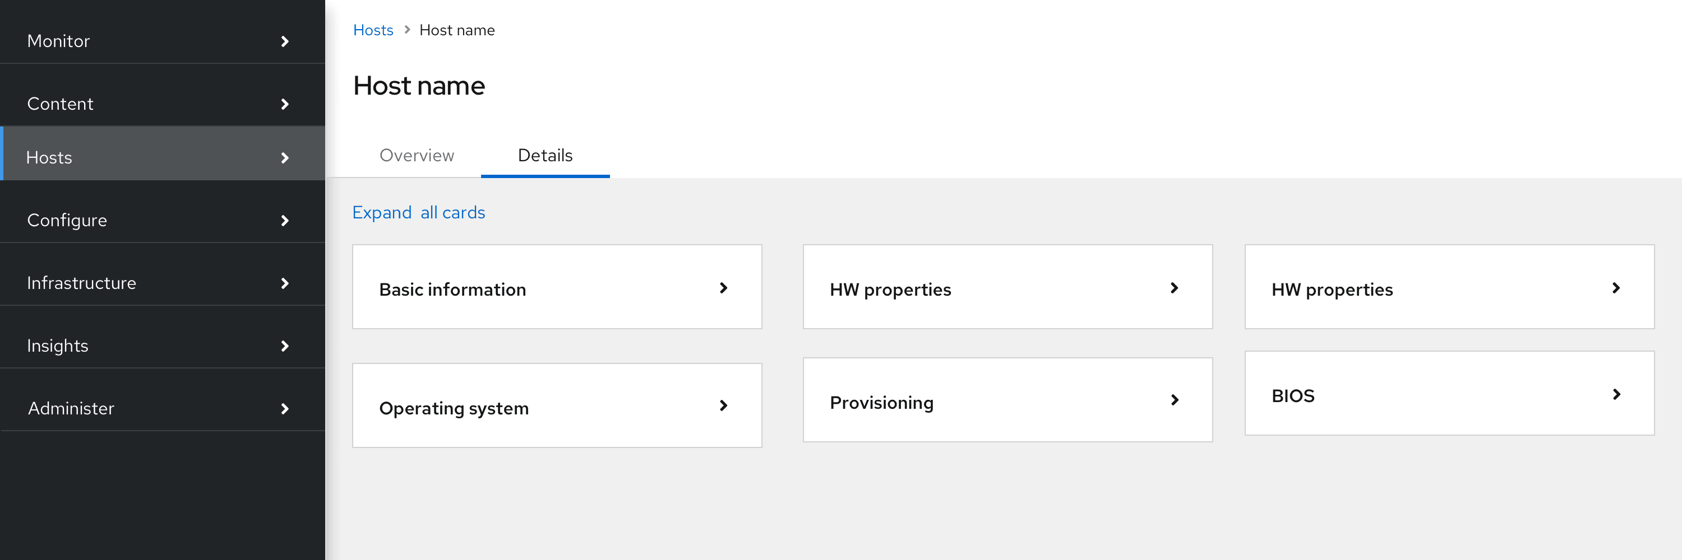
Task: Click the Basic information card title
Action: pos(452,290)
